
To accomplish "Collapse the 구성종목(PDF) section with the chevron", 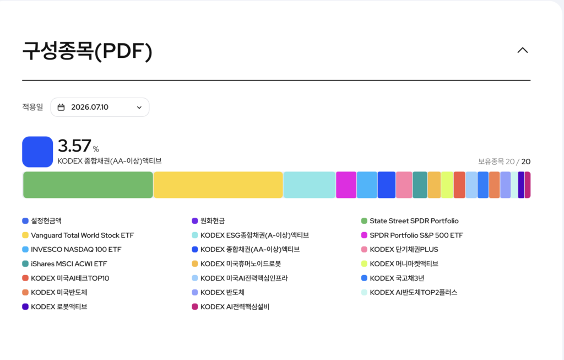I will [x=522, y=50].
